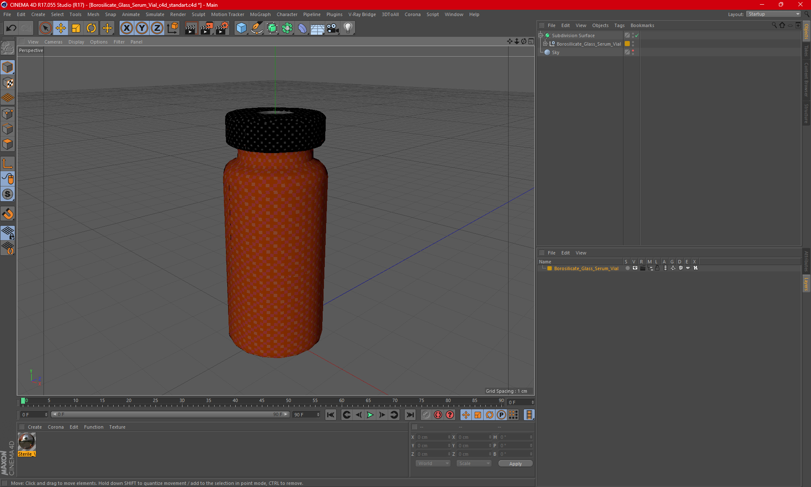Toggle the Enable Axis tool

pos(8,164)
